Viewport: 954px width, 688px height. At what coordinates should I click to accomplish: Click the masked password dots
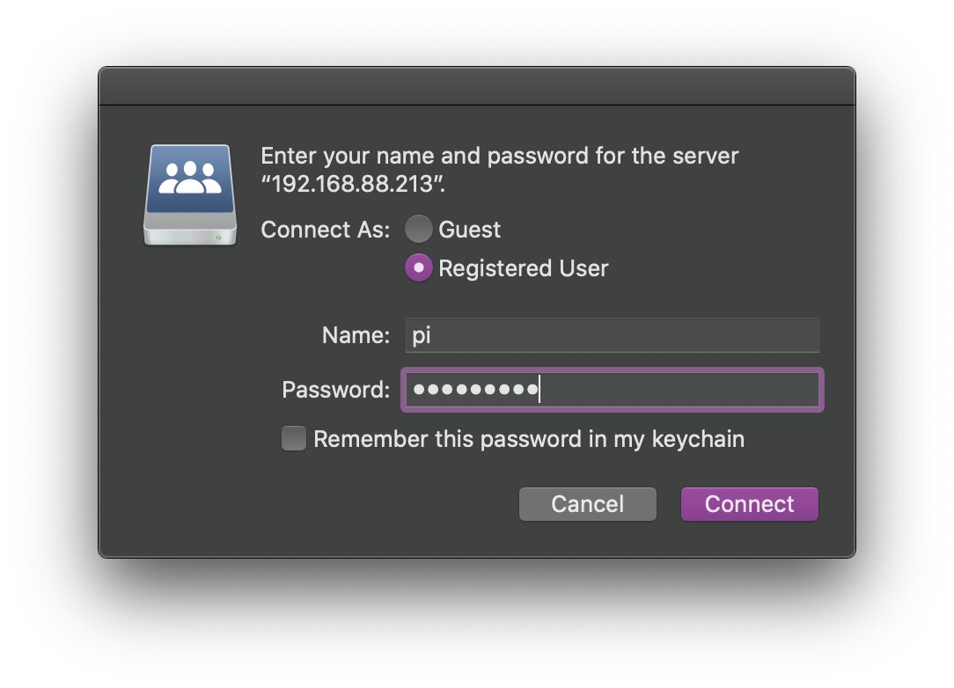click(x=476, y=390)
